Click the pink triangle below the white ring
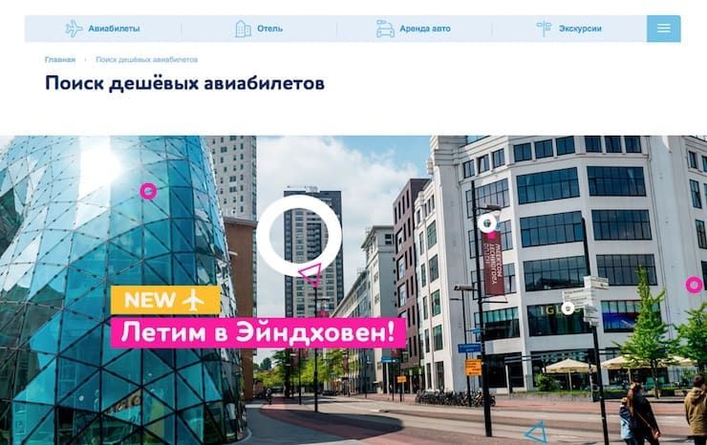Screen dimensions: 707x445 pos(311,274)
